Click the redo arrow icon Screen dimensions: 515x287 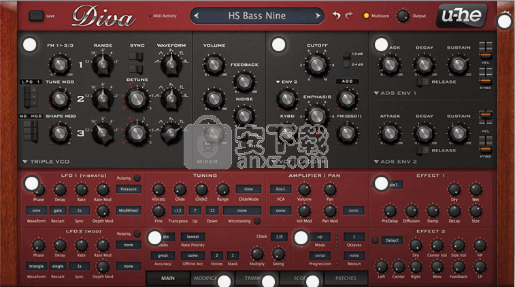click(350, 15)
